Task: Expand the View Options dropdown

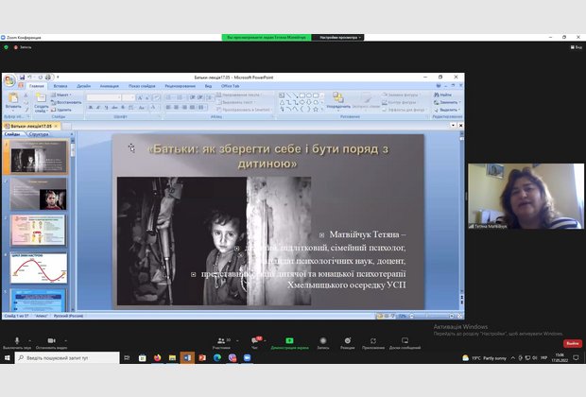Action: (x=340, y=37)
